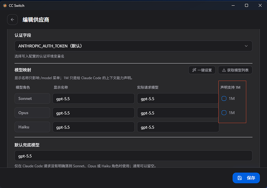This screenshot has height=188, width=267.
Task: Click the CC Switch app logo icon
Action: (5, 5)
